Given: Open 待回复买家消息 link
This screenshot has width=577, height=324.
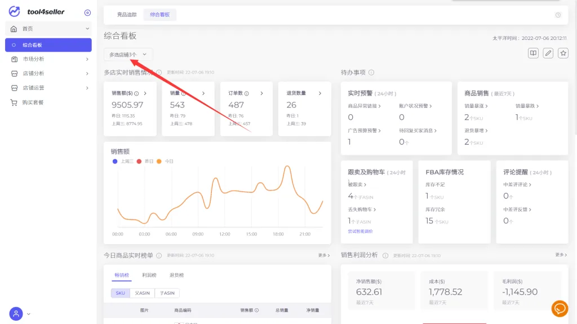Looking at the screenshot, I should pyautogui.click(x=418, y=130).
